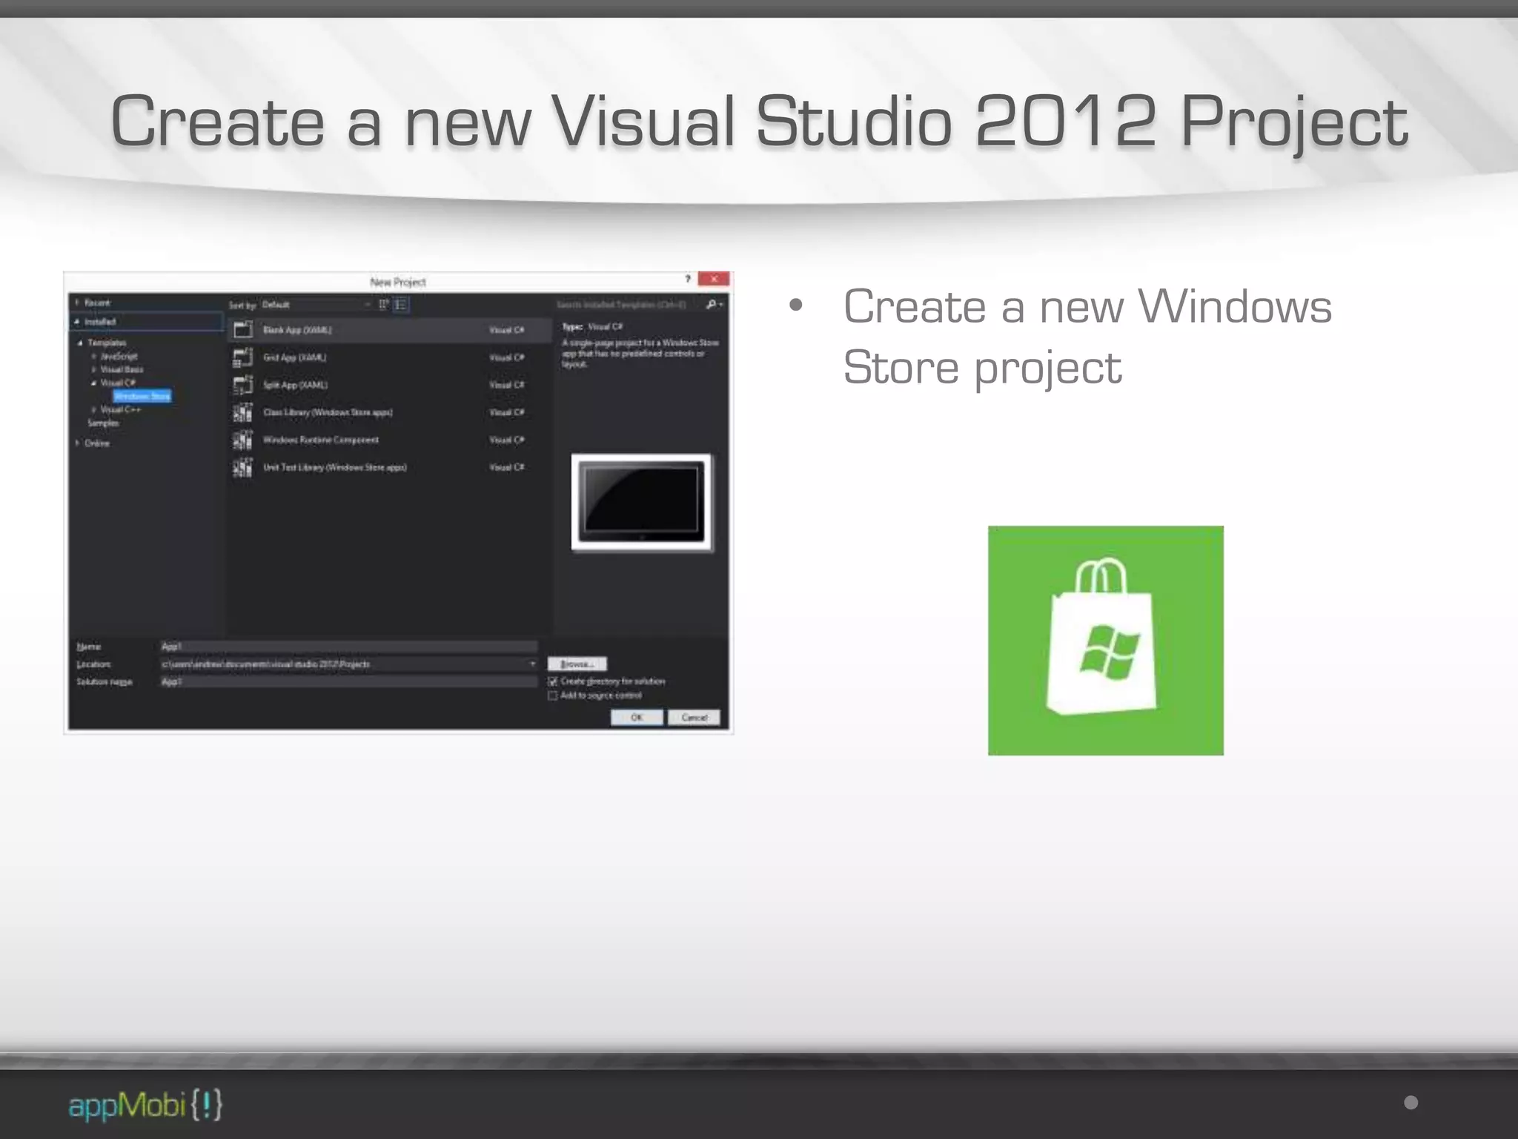The height and width of the screenshot is (1139, 1518).
Task: Click the green Windows Store bag logo
Action: tap(1105, 641)
